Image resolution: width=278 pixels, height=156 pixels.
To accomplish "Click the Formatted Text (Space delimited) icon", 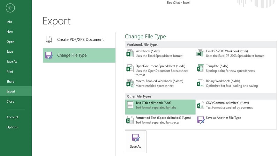I will (x=130, y=120).
